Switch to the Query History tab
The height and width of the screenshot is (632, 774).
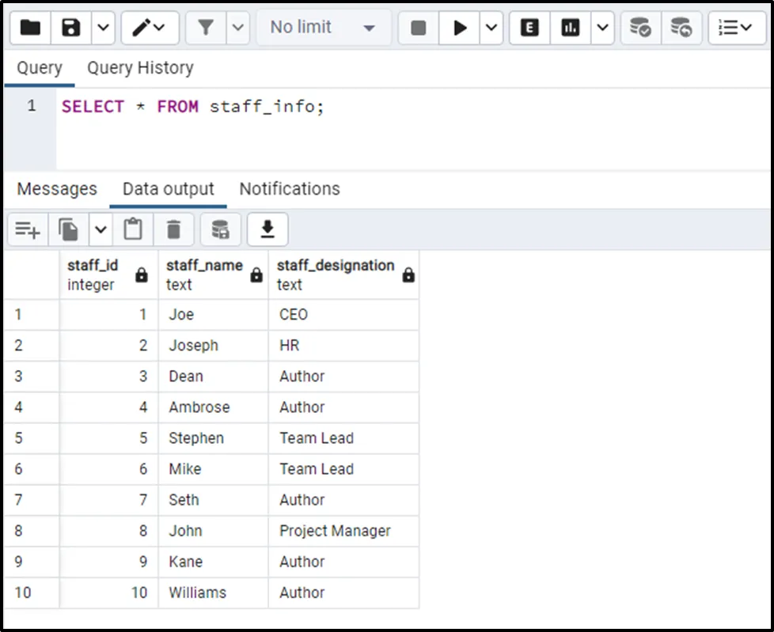(x=140, y=68)
